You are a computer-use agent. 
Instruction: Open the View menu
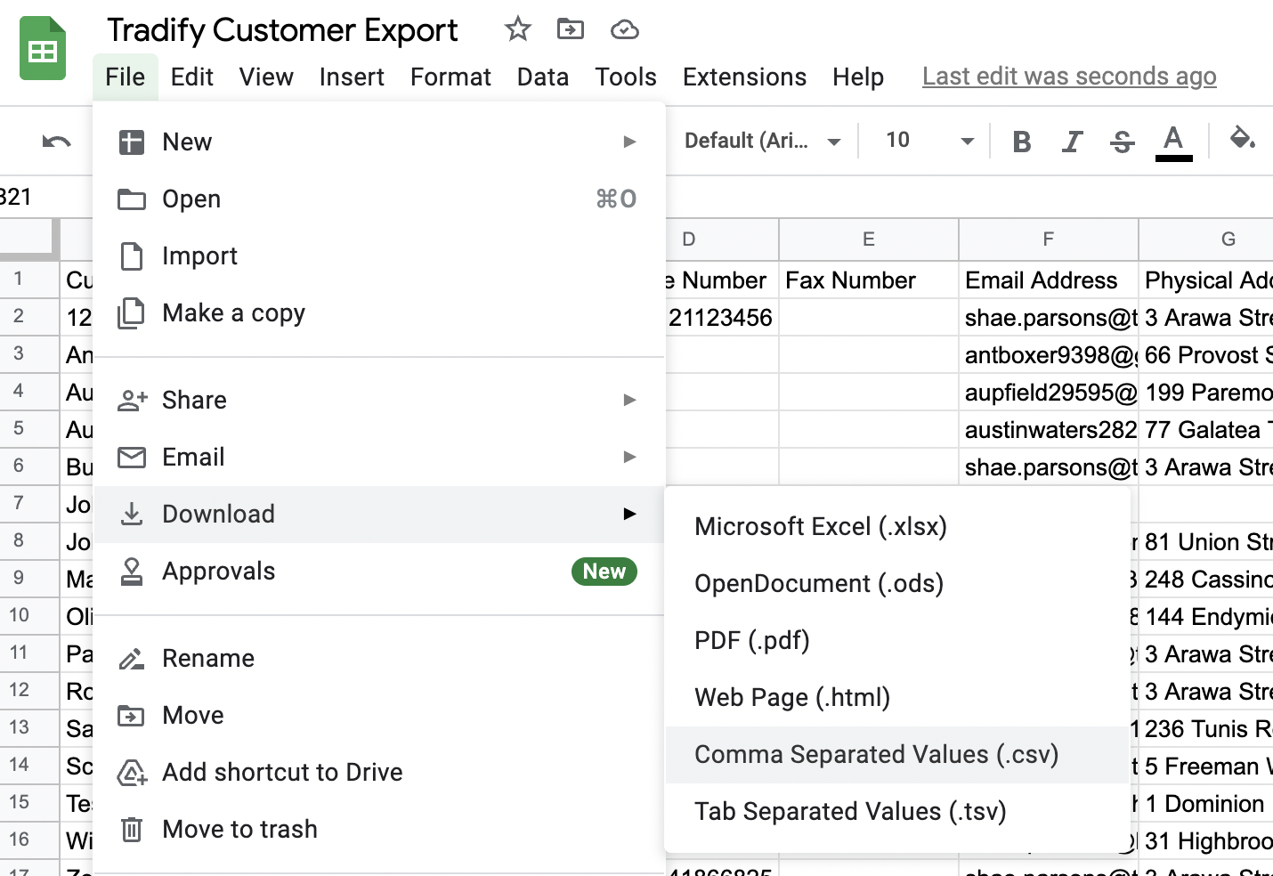[266, 77]
